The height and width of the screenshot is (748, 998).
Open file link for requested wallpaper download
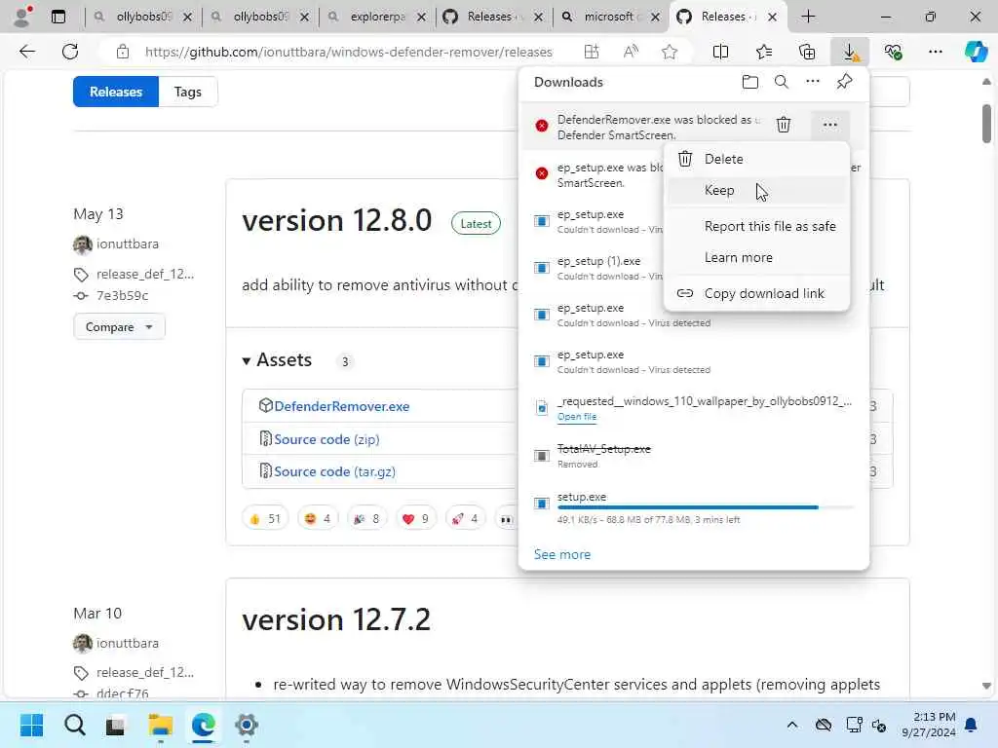pos(577,417)
